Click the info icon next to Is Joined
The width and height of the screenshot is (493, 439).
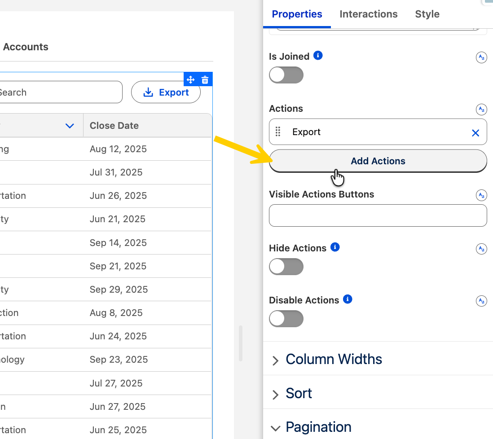coord(318,56)
